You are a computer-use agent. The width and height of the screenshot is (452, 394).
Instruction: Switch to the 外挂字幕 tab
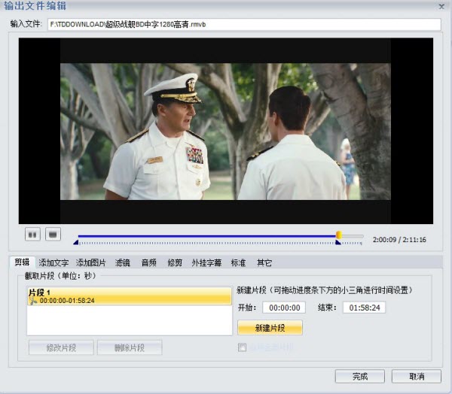coord(206,262)
